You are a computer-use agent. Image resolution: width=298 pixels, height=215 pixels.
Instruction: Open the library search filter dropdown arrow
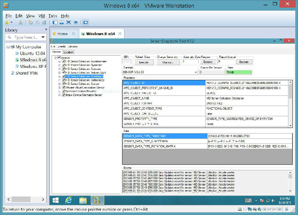(x=43, y=37)
